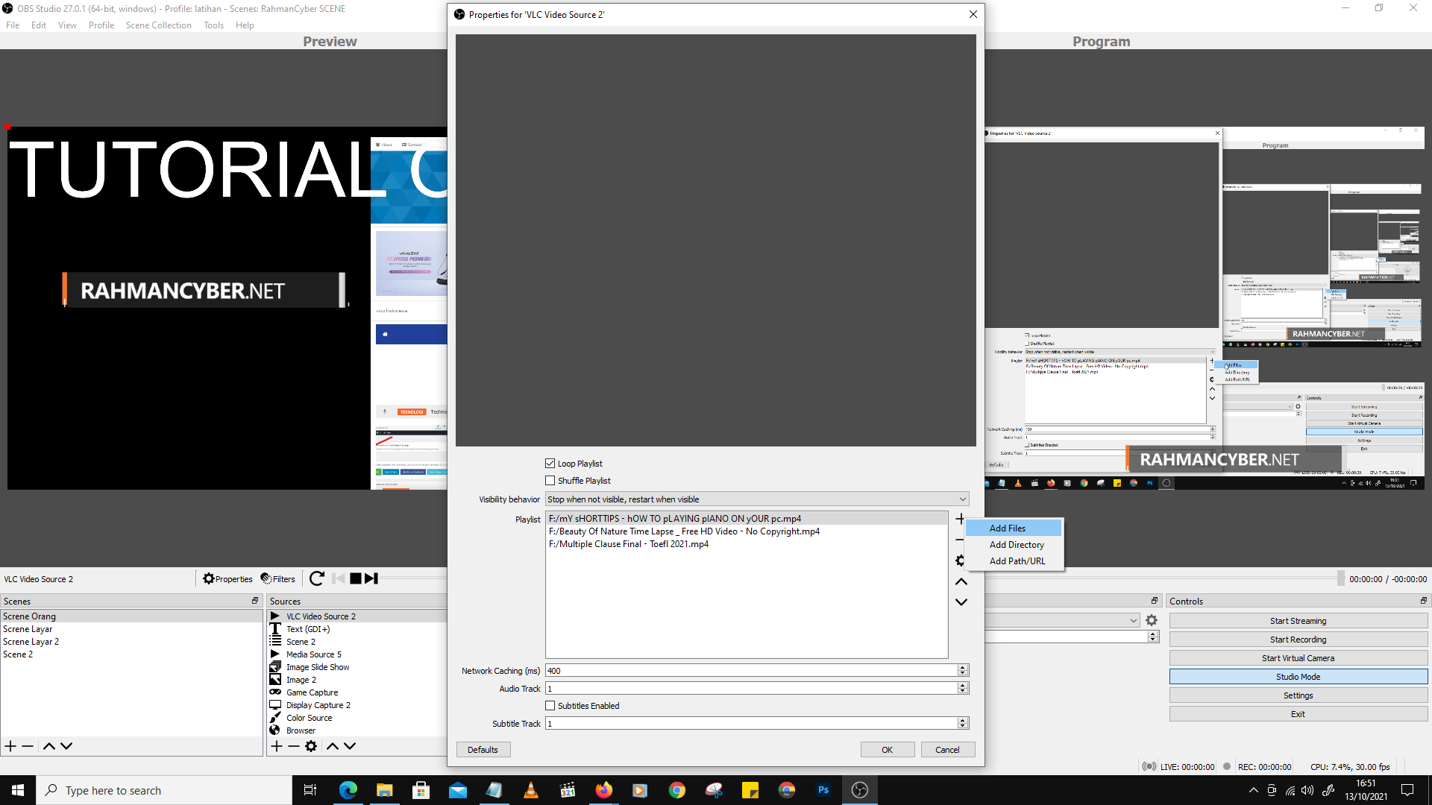Image resolution: width=1432 pixels, height=805 pixels.
Task: Select the Image Slide Show source
Action: point(318,667)
